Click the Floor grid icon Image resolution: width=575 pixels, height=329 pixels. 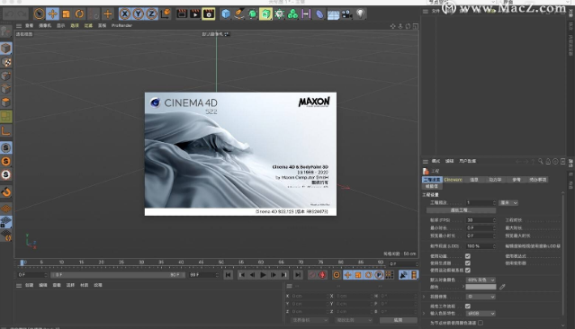(x=333, y=14)
